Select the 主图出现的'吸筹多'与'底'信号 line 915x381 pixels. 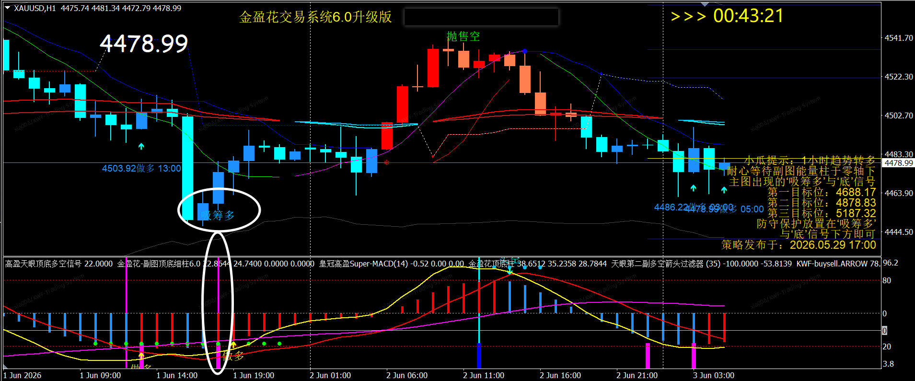point(802,182)
